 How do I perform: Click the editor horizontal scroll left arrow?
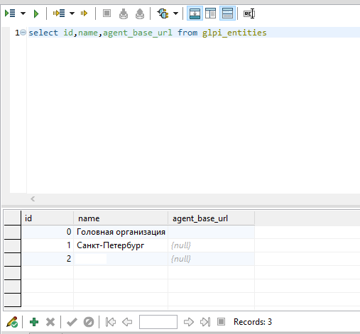click(x=33, y=199)
